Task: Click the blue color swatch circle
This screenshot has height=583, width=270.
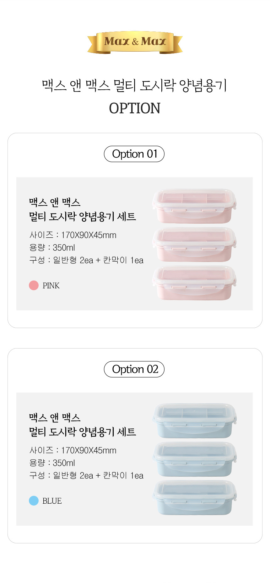Action: 34,501
